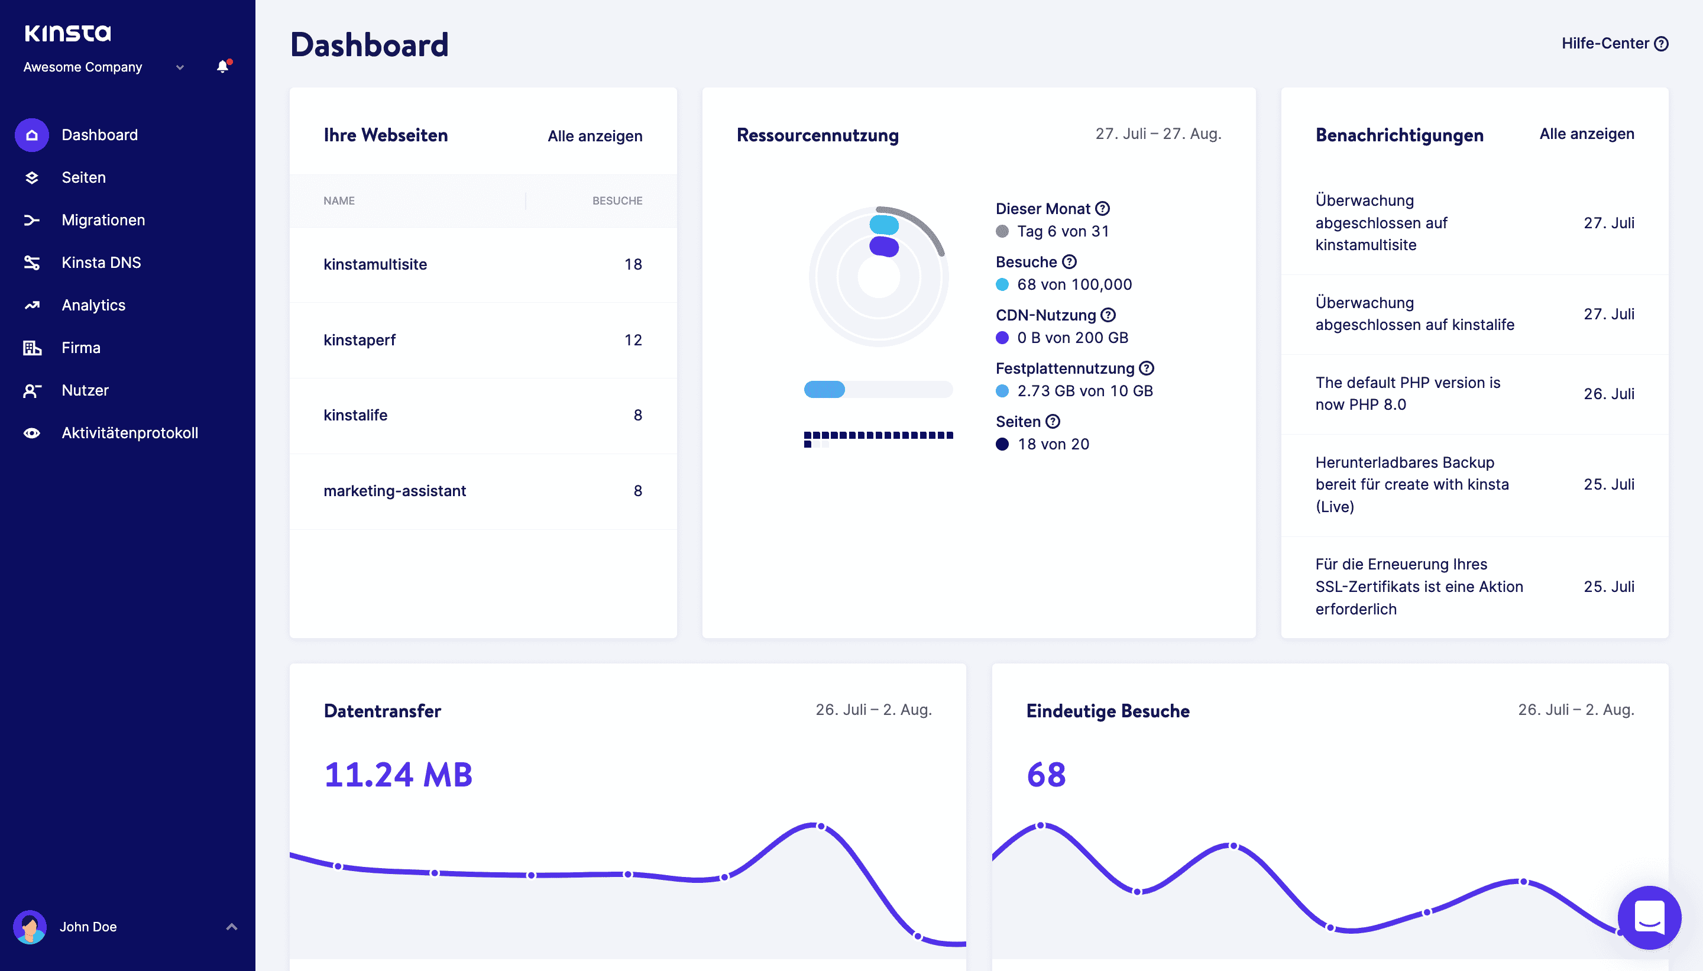Click the Kinsta DNS sidebar icon

pyautogui.click(x=31, y=262)
